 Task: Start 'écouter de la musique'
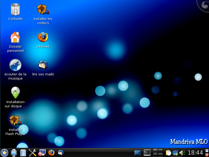tap(15, 65)
